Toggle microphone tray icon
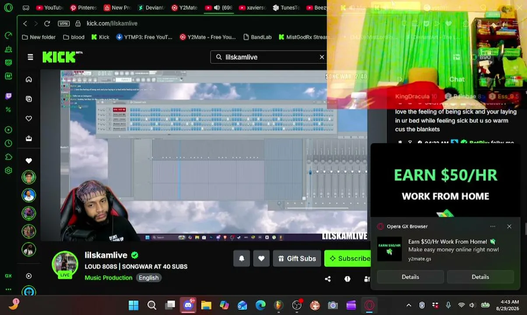 point(448,305)
